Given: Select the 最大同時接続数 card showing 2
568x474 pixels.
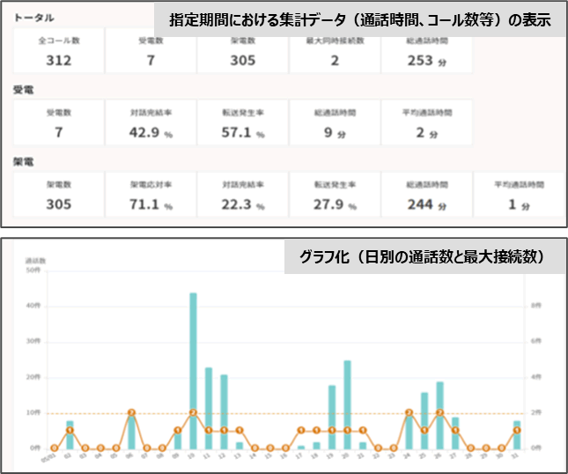Looking at the screenshot, I should 335,50.
